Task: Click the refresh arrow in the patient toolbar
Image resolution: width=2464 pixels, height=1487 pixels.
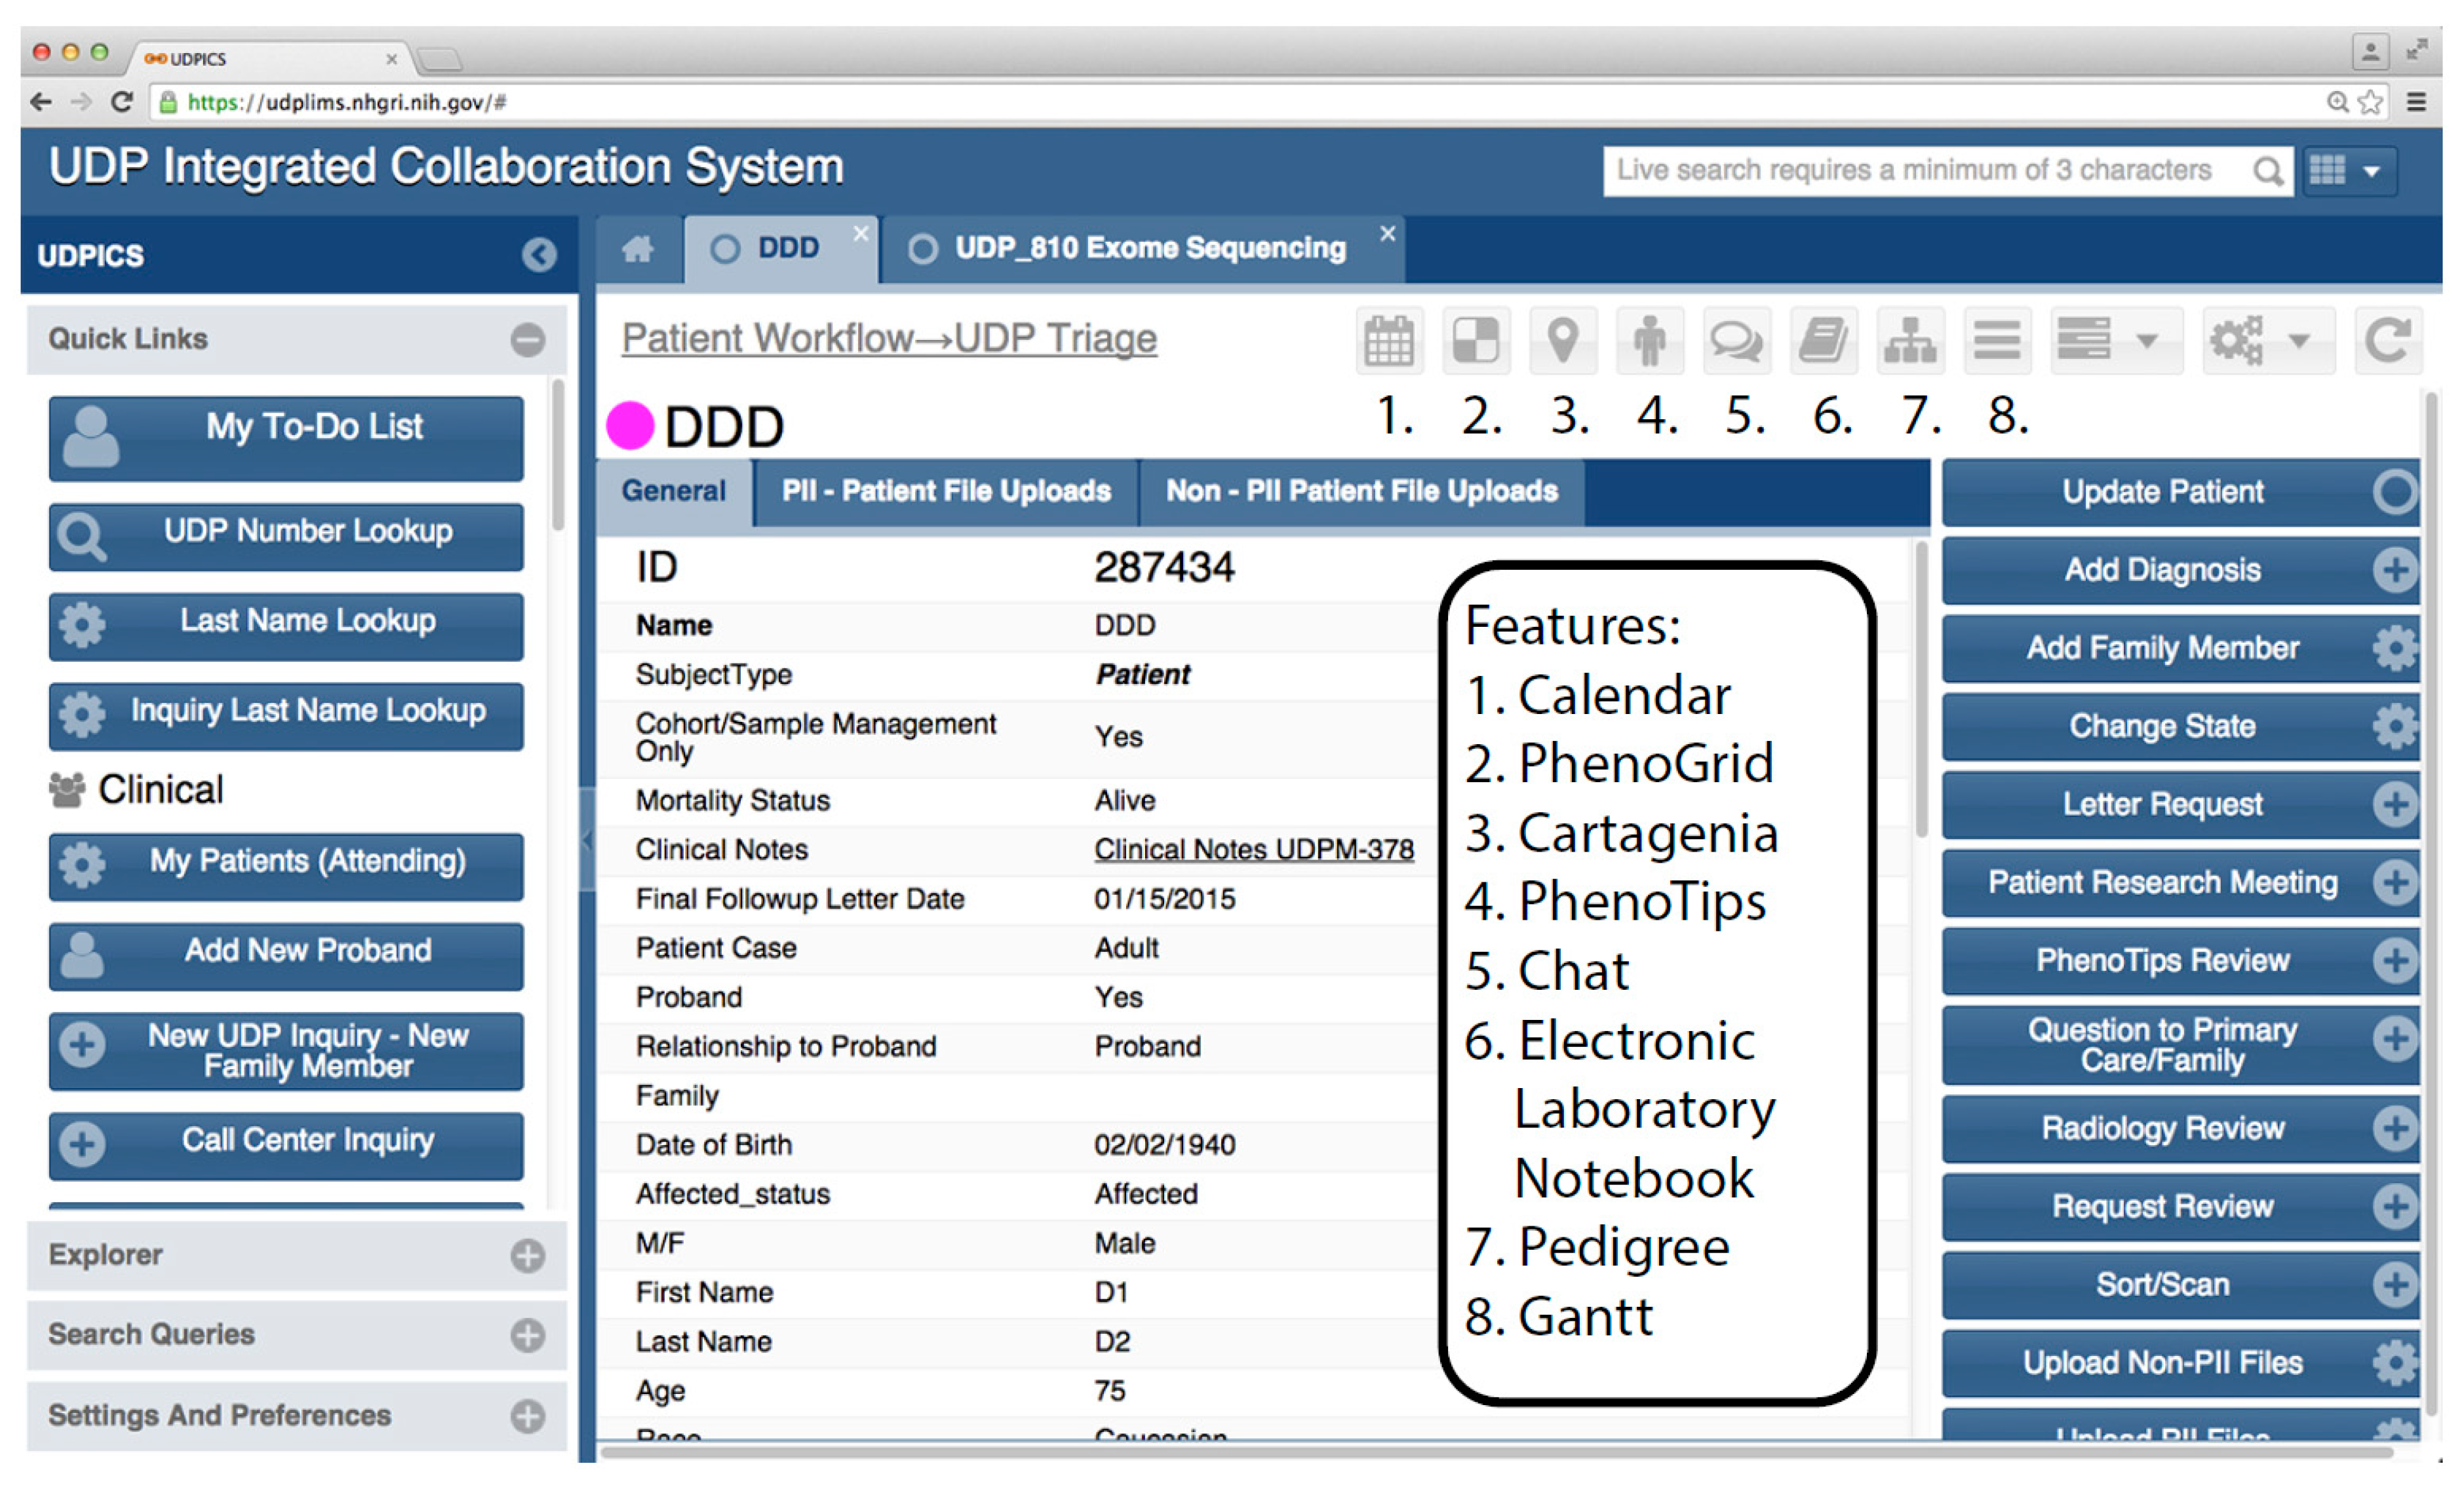Action: pyautogui.click(x=2387, y=341)
